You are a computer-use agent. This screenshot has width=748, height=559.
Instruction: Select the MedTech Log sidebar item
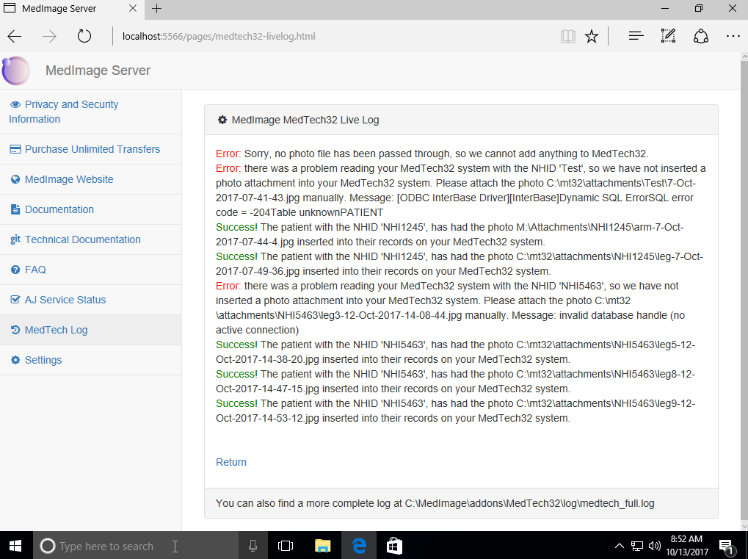(x=90, y=330)
